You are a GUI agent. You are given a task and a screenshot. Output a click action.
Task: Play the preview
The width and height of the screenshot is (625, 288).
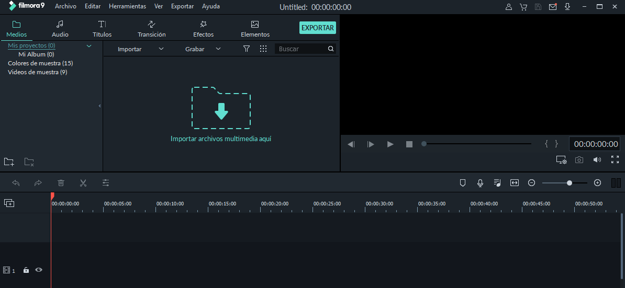point(390,144)
